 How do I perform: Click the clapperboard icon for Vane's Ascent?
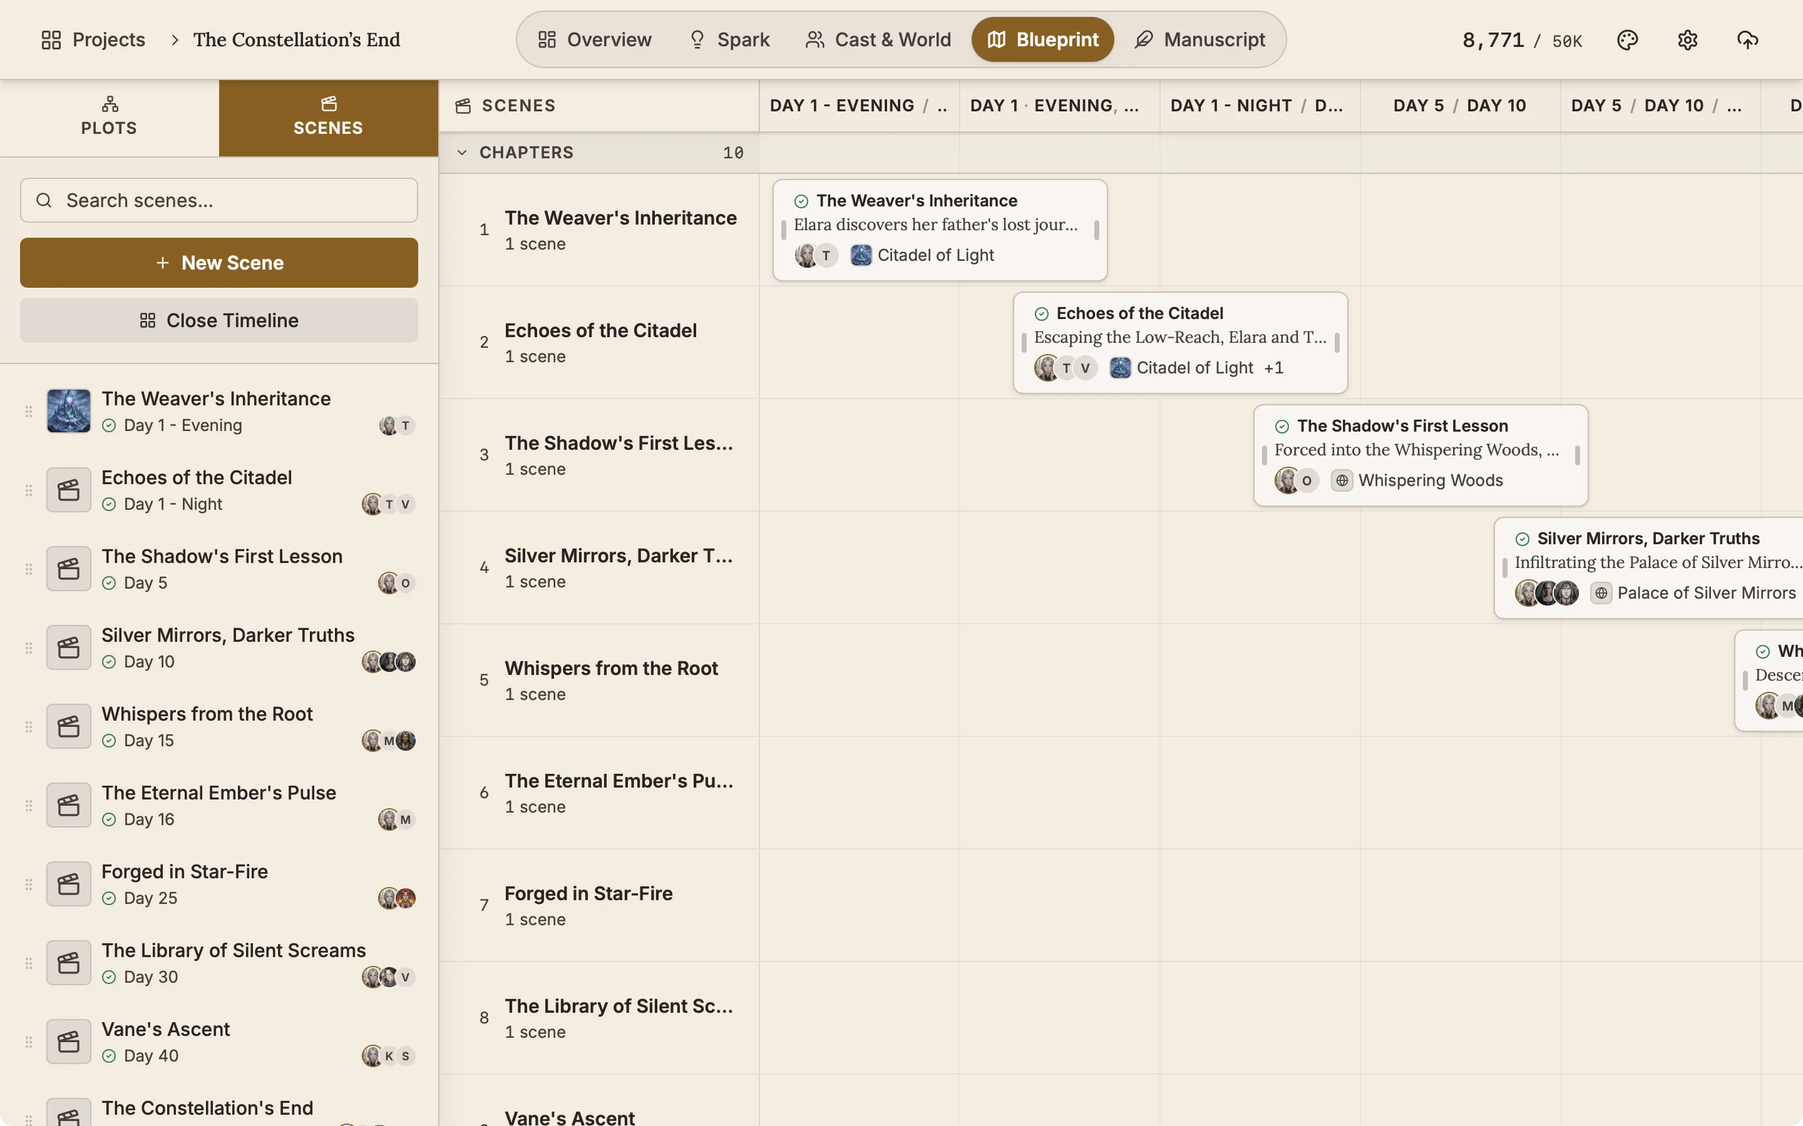point(68,1042)
